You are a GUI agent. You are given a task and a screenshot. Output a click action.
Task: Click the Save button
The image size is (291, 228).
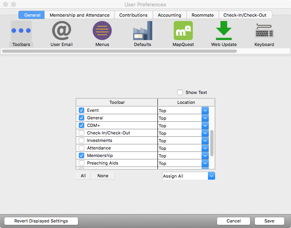pos(270,221)
